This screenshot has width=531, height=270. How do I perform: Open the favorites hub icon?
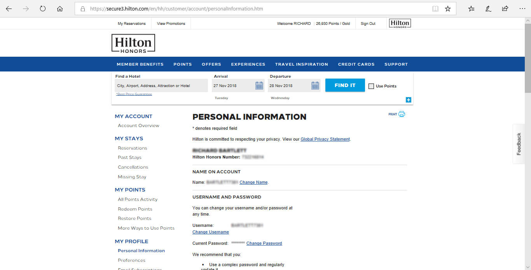(x=471, y=9)
